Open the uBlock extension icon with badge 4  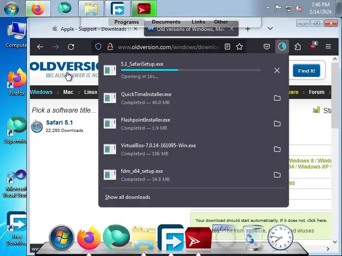pyautogui.click(x=313, y=46)
